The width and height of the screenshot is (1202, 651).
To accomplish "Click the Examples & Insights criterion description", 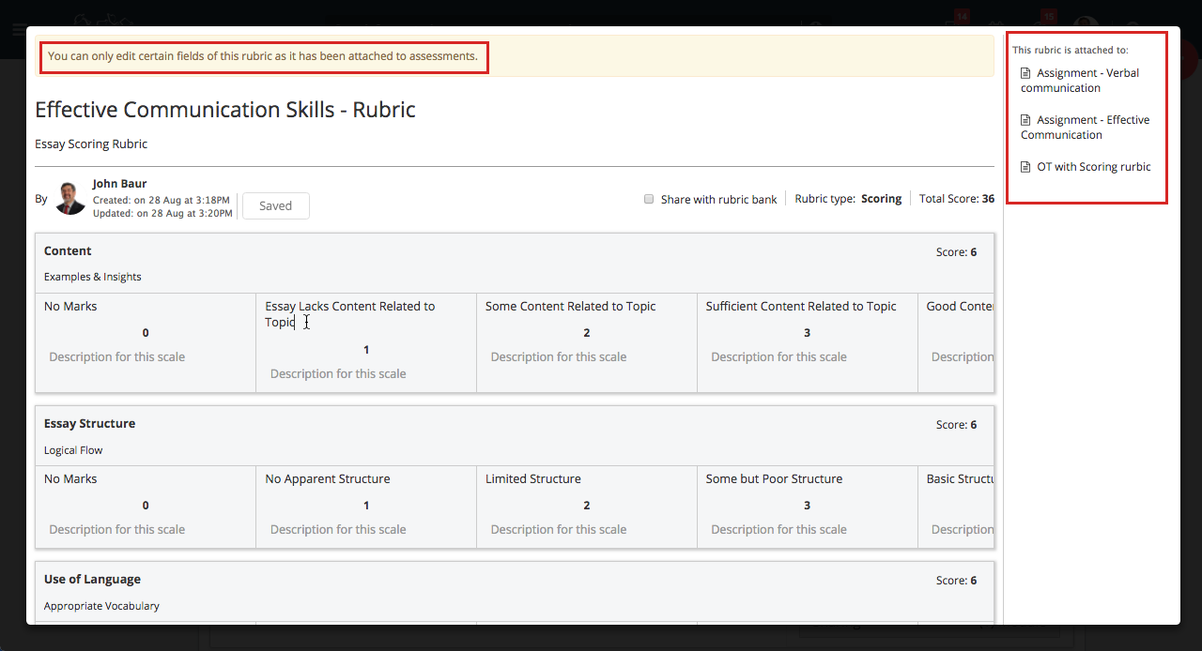I will pos(93,277).
